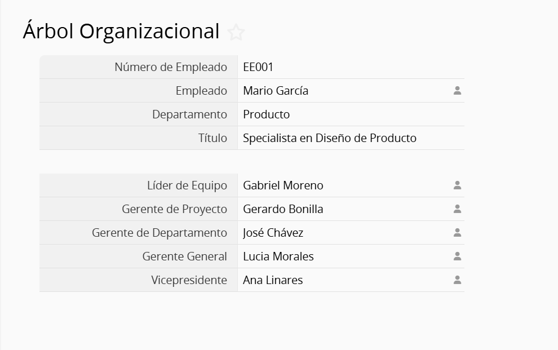Viewport: 558px width, 350px height.
Task: Click the Árbol Organizacional page title
Action: click(121, 32)
